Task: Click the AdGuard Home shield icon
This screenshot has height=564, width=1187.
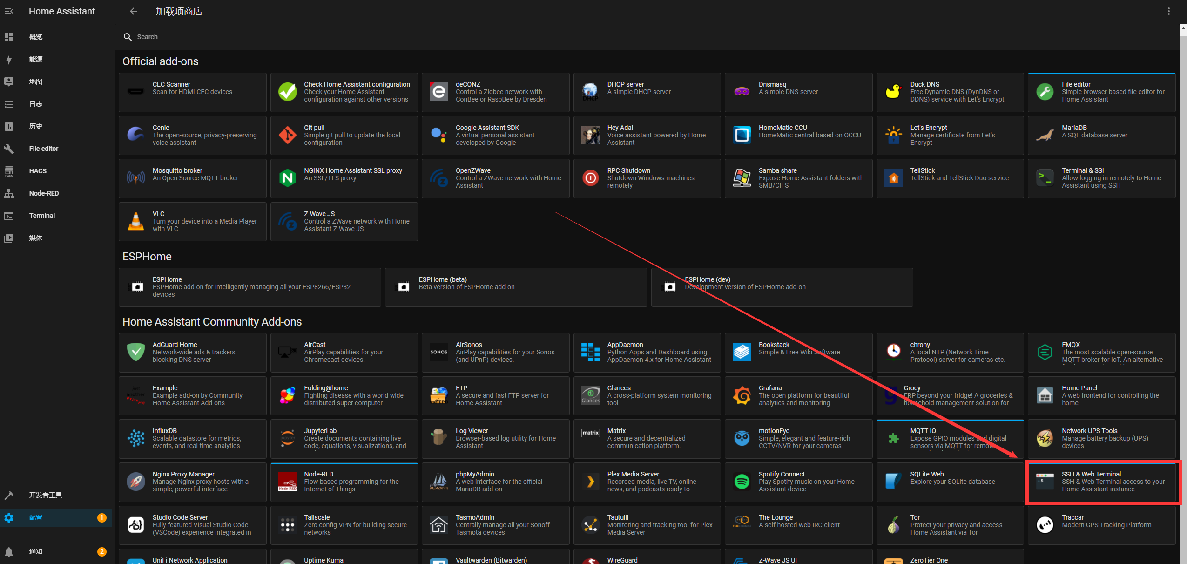Action: click(136, 352)
